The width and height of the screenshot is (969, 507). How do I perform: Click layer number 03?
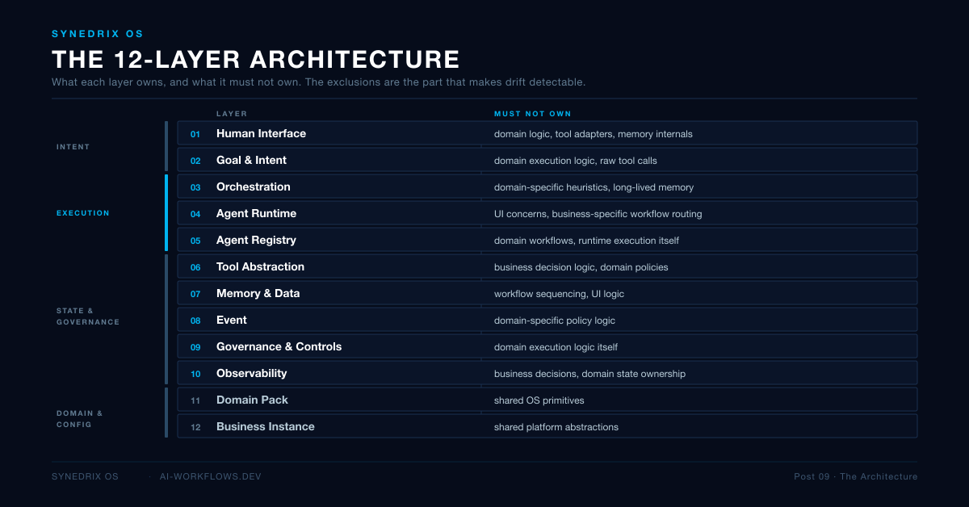coord(195,187)
